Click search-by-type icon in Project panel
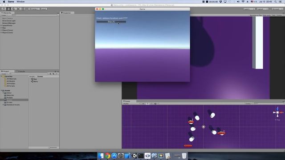The image size is (285, 160). pyautogui.click(x=50, y=74)
